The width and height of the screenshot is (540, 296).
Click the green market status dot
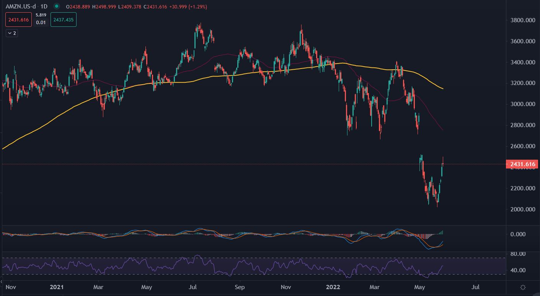point(57,6)
